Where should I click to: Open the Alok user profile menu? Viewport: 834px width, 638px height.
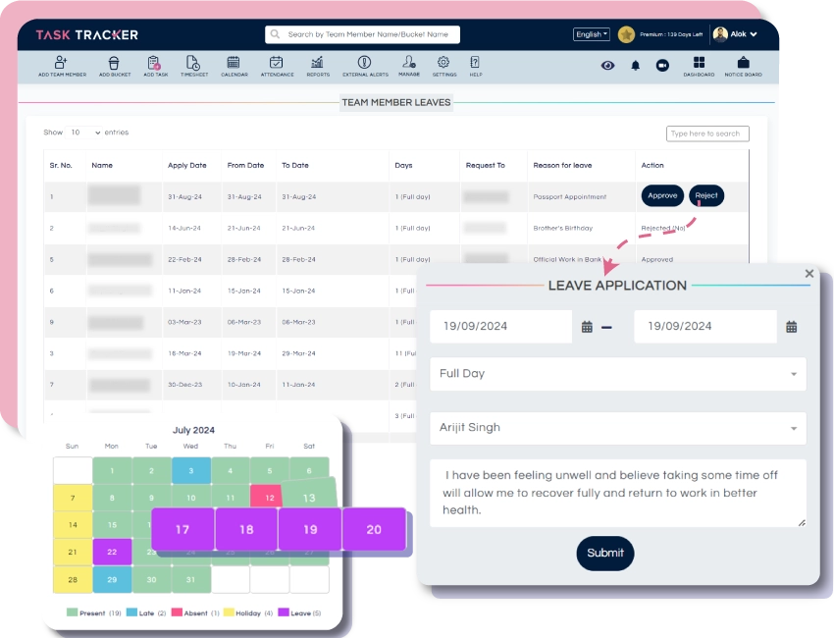(735, 34)
